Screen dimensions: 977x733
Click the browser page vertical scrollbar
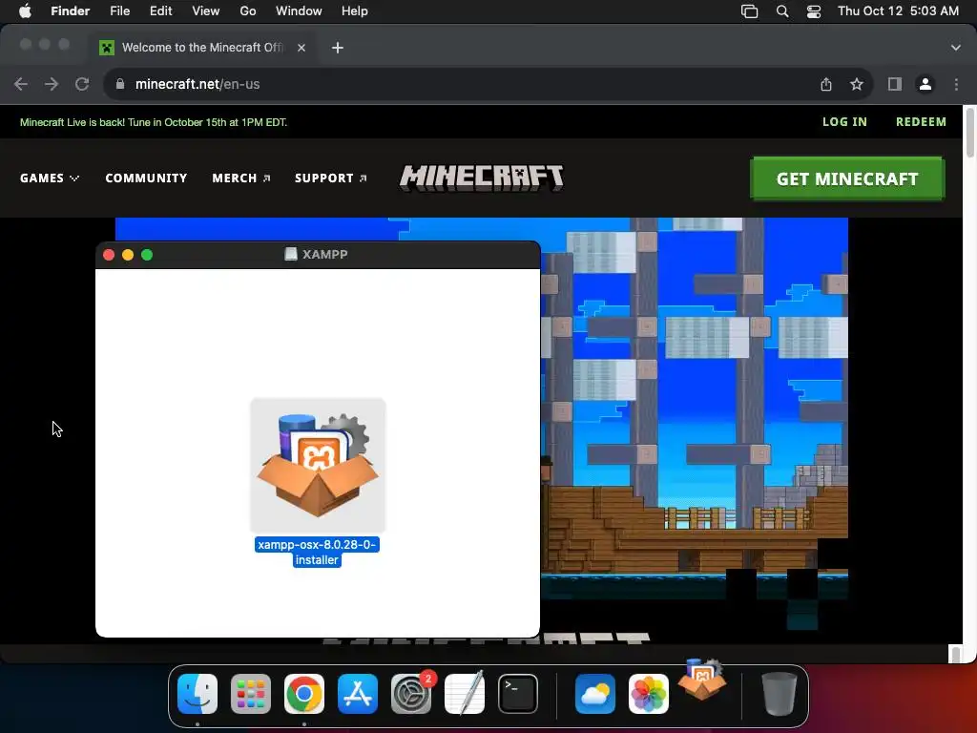969,132
